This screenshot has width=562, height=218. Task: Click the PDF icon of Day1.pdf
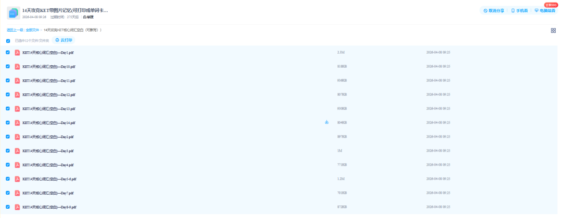point(17,52)
